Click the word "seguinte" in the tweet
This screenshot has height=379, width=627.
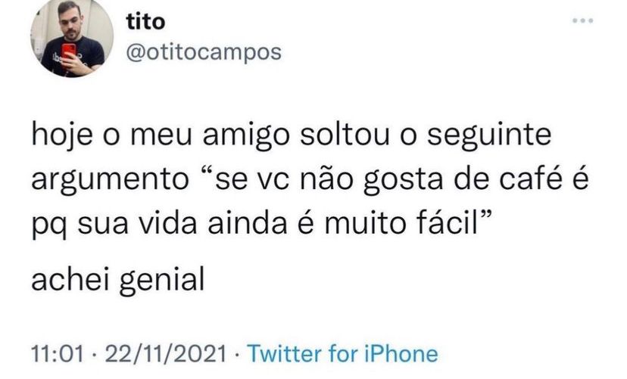coord(489,135)
